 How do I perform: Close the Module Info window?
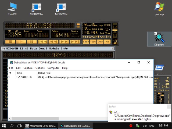pyautogui.click(x=113, y=48)
